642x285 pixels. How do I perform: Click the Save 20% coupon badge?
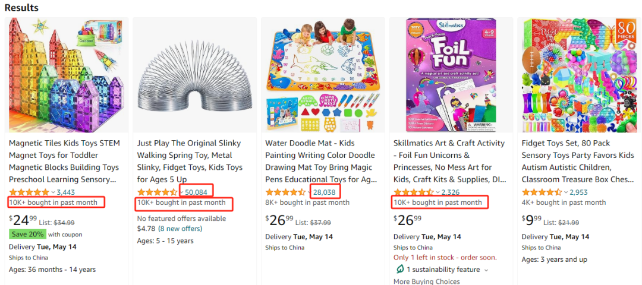27,234
